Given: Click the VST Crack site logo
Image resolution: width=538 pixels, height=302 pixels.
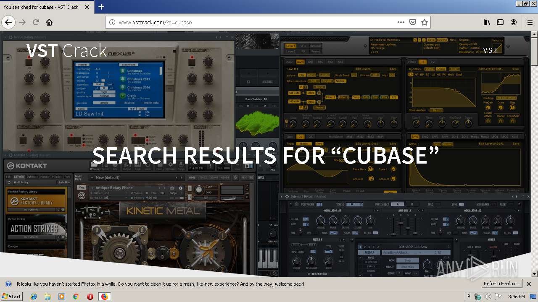Looking at the screenshot, I should (x=67, y=51).
